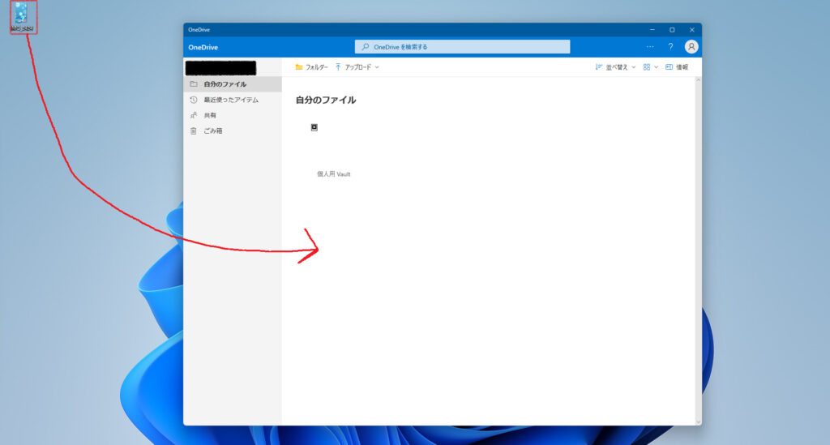Open 共有 shared items in sidebar
Image resolution: width=830 pixels, height=445 pixels.
[x=233, y=115]
